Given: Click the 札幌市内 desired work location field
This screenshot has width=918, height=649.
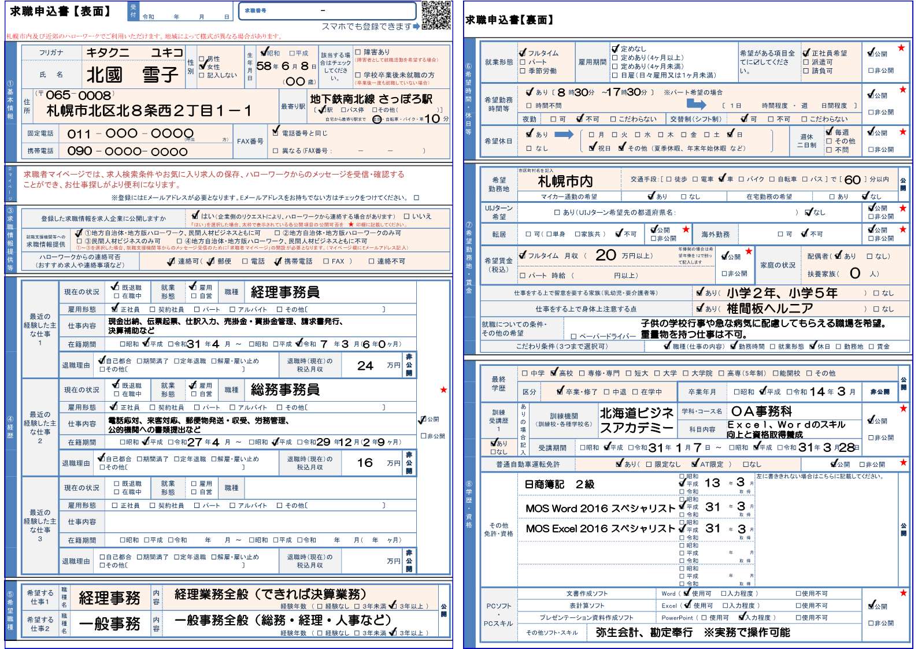Looking at the screenshot, I should [x=565, y=181].
